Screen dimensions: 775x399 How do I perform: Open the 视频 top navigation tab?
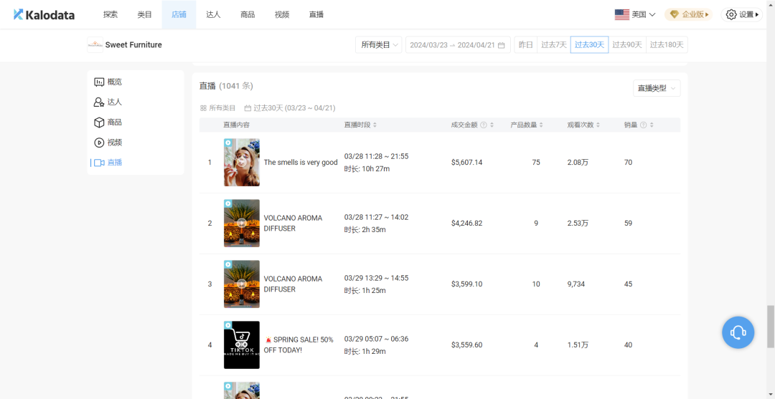coord(282,15)
